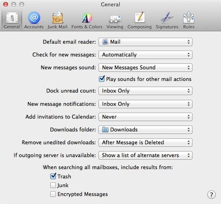Click the Composing tab label

click(139, 27)
